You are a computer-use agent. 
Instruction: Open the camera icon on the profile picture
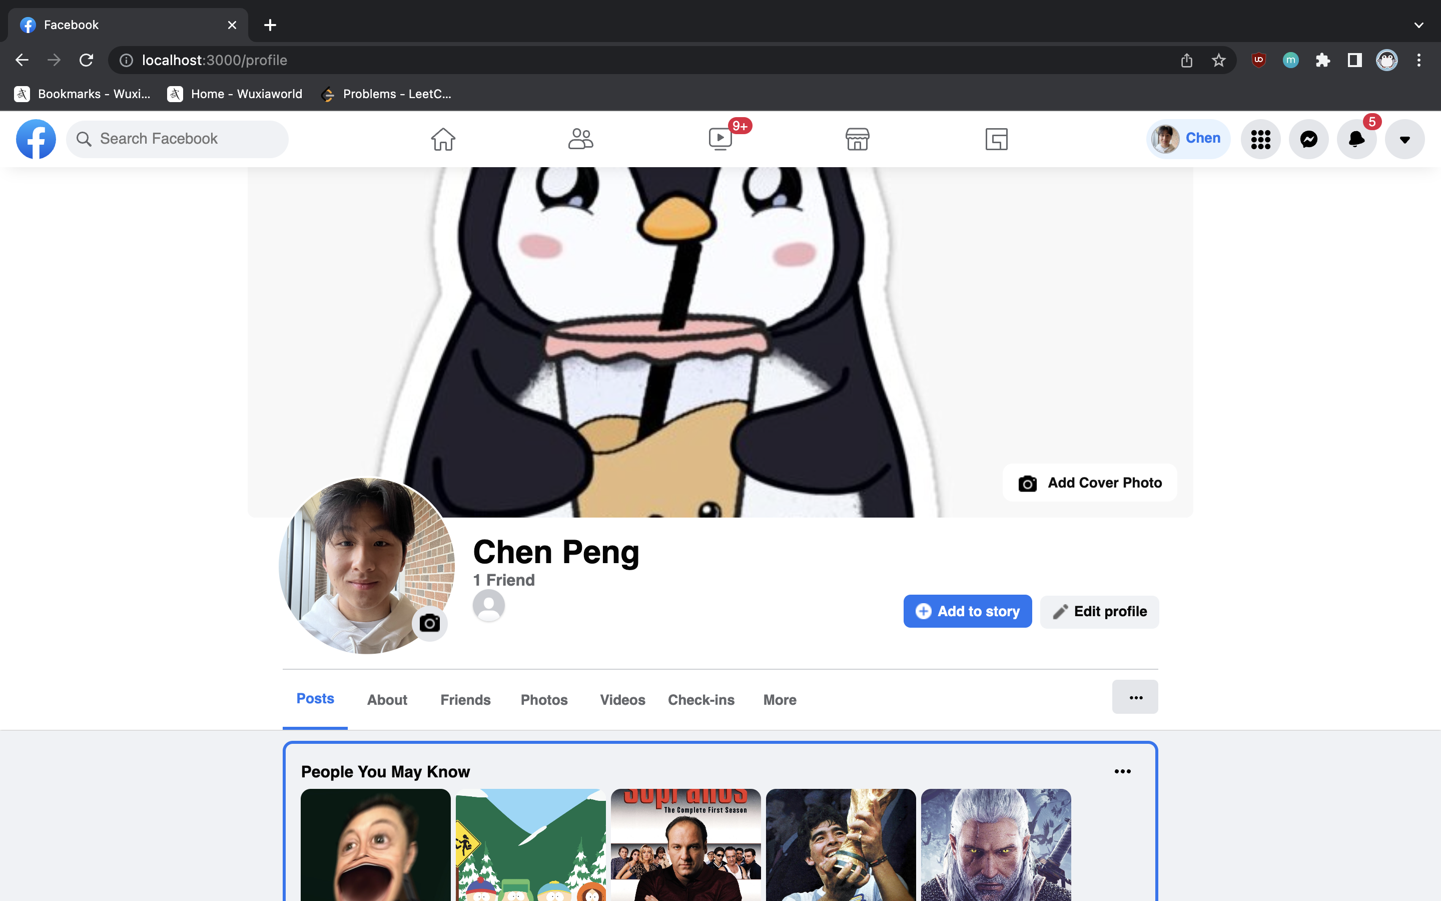click(430, 623)
